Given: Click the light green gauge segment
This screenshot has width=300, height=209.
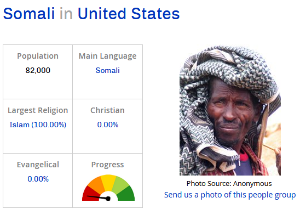Looking at the screenshot, I should pos(121,184).
